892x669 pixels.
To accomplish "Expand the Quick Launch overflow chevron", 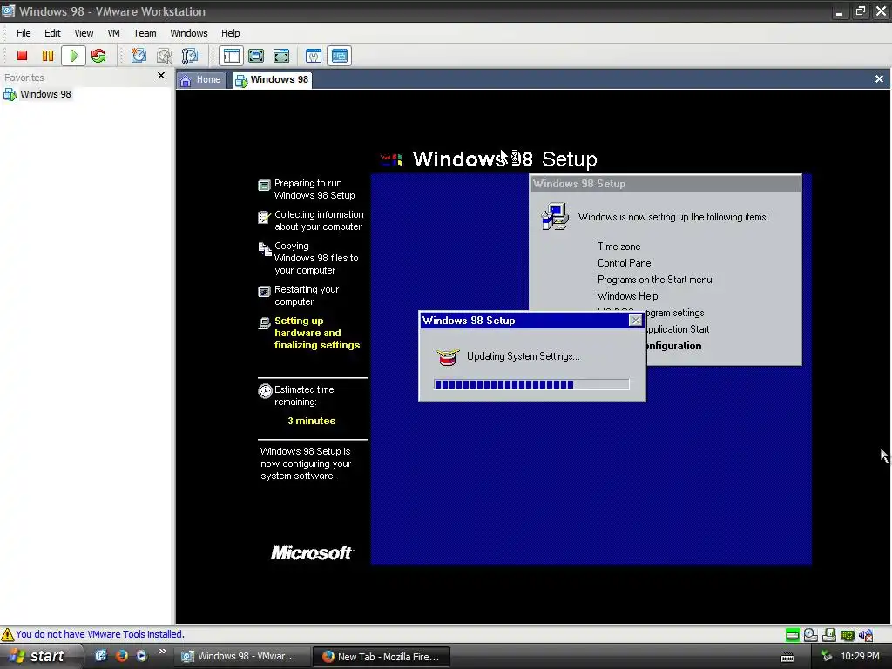I will pyautogui.click(x=162, y=652).
